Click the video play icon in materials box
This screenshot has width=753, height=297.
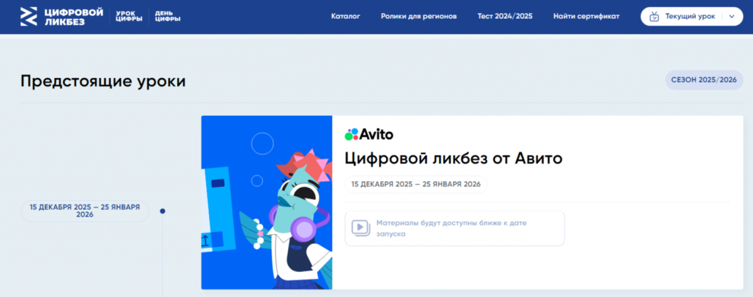point(360,227)
